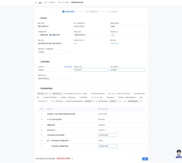182x163 pixels.
Task: Click the 首页 breadcrumb item
Action: pyautogui.click(x=45, y=2)
